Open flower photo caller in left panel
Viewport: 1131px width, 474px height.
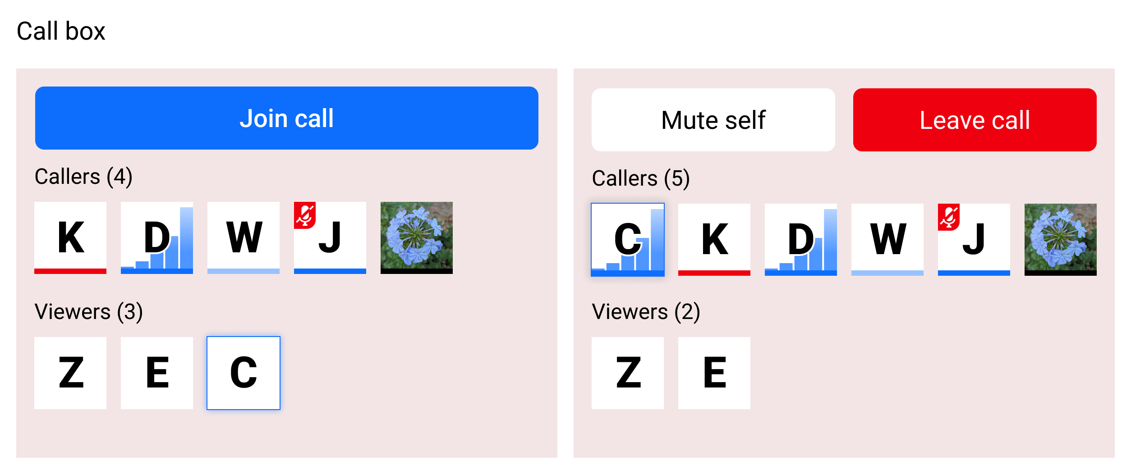pyautogui.click(x=417, y=237)
